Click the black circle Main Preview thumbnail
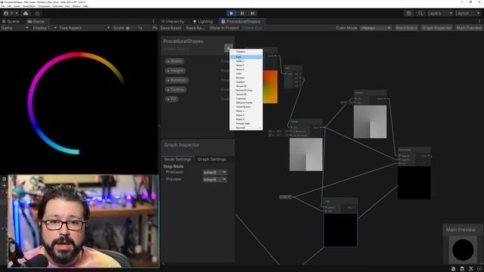The width and height of the screenshot is (484, 272). 463,250
